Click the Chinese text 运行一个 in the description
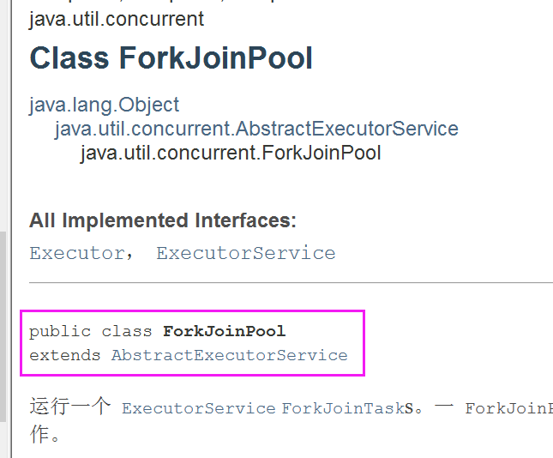The image size is (553, 458). [x=69, y=407]
